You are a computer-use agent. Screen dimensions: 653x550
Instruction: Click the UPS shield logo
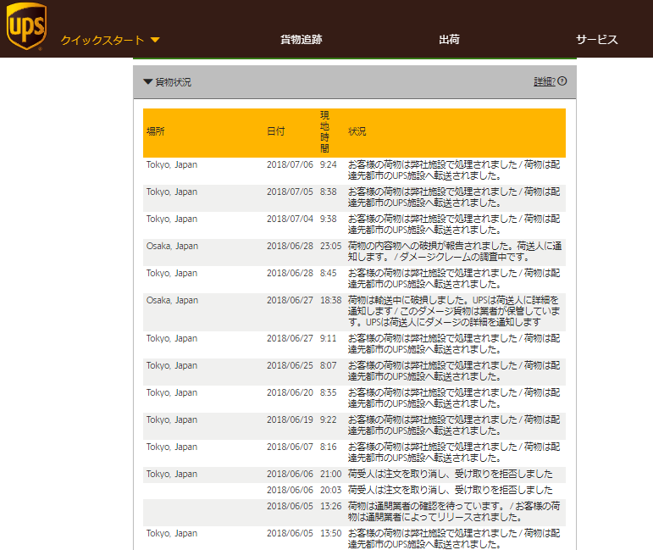(26, 25)
